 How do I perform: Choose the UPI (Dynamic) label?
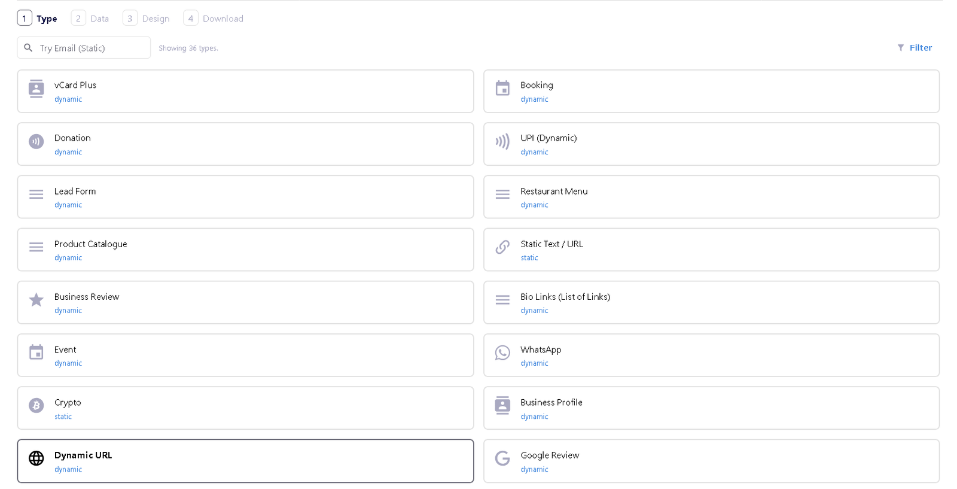coord(548,138)
